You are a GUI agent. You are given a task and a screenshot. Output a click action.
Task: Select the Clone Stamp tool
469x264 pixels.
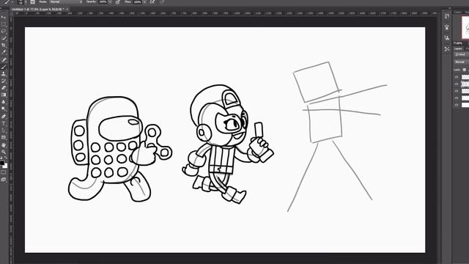(4, 73)
